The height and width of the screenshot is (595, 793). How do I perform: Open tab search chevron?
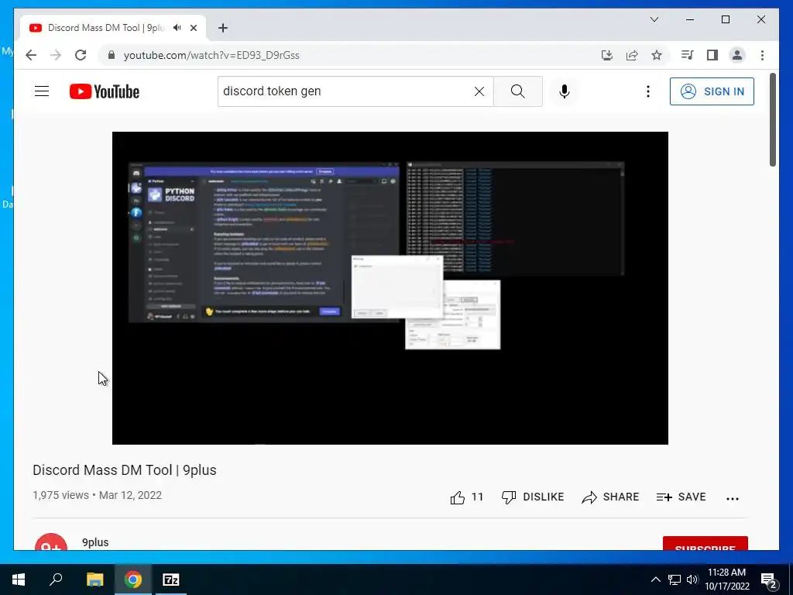tap(654, 19)
